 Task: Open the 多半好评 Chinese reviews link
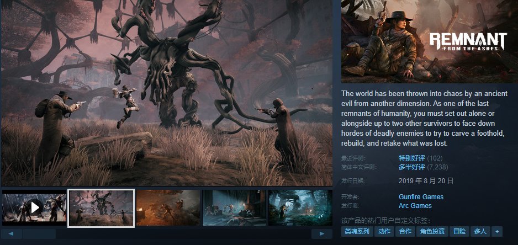411,167
